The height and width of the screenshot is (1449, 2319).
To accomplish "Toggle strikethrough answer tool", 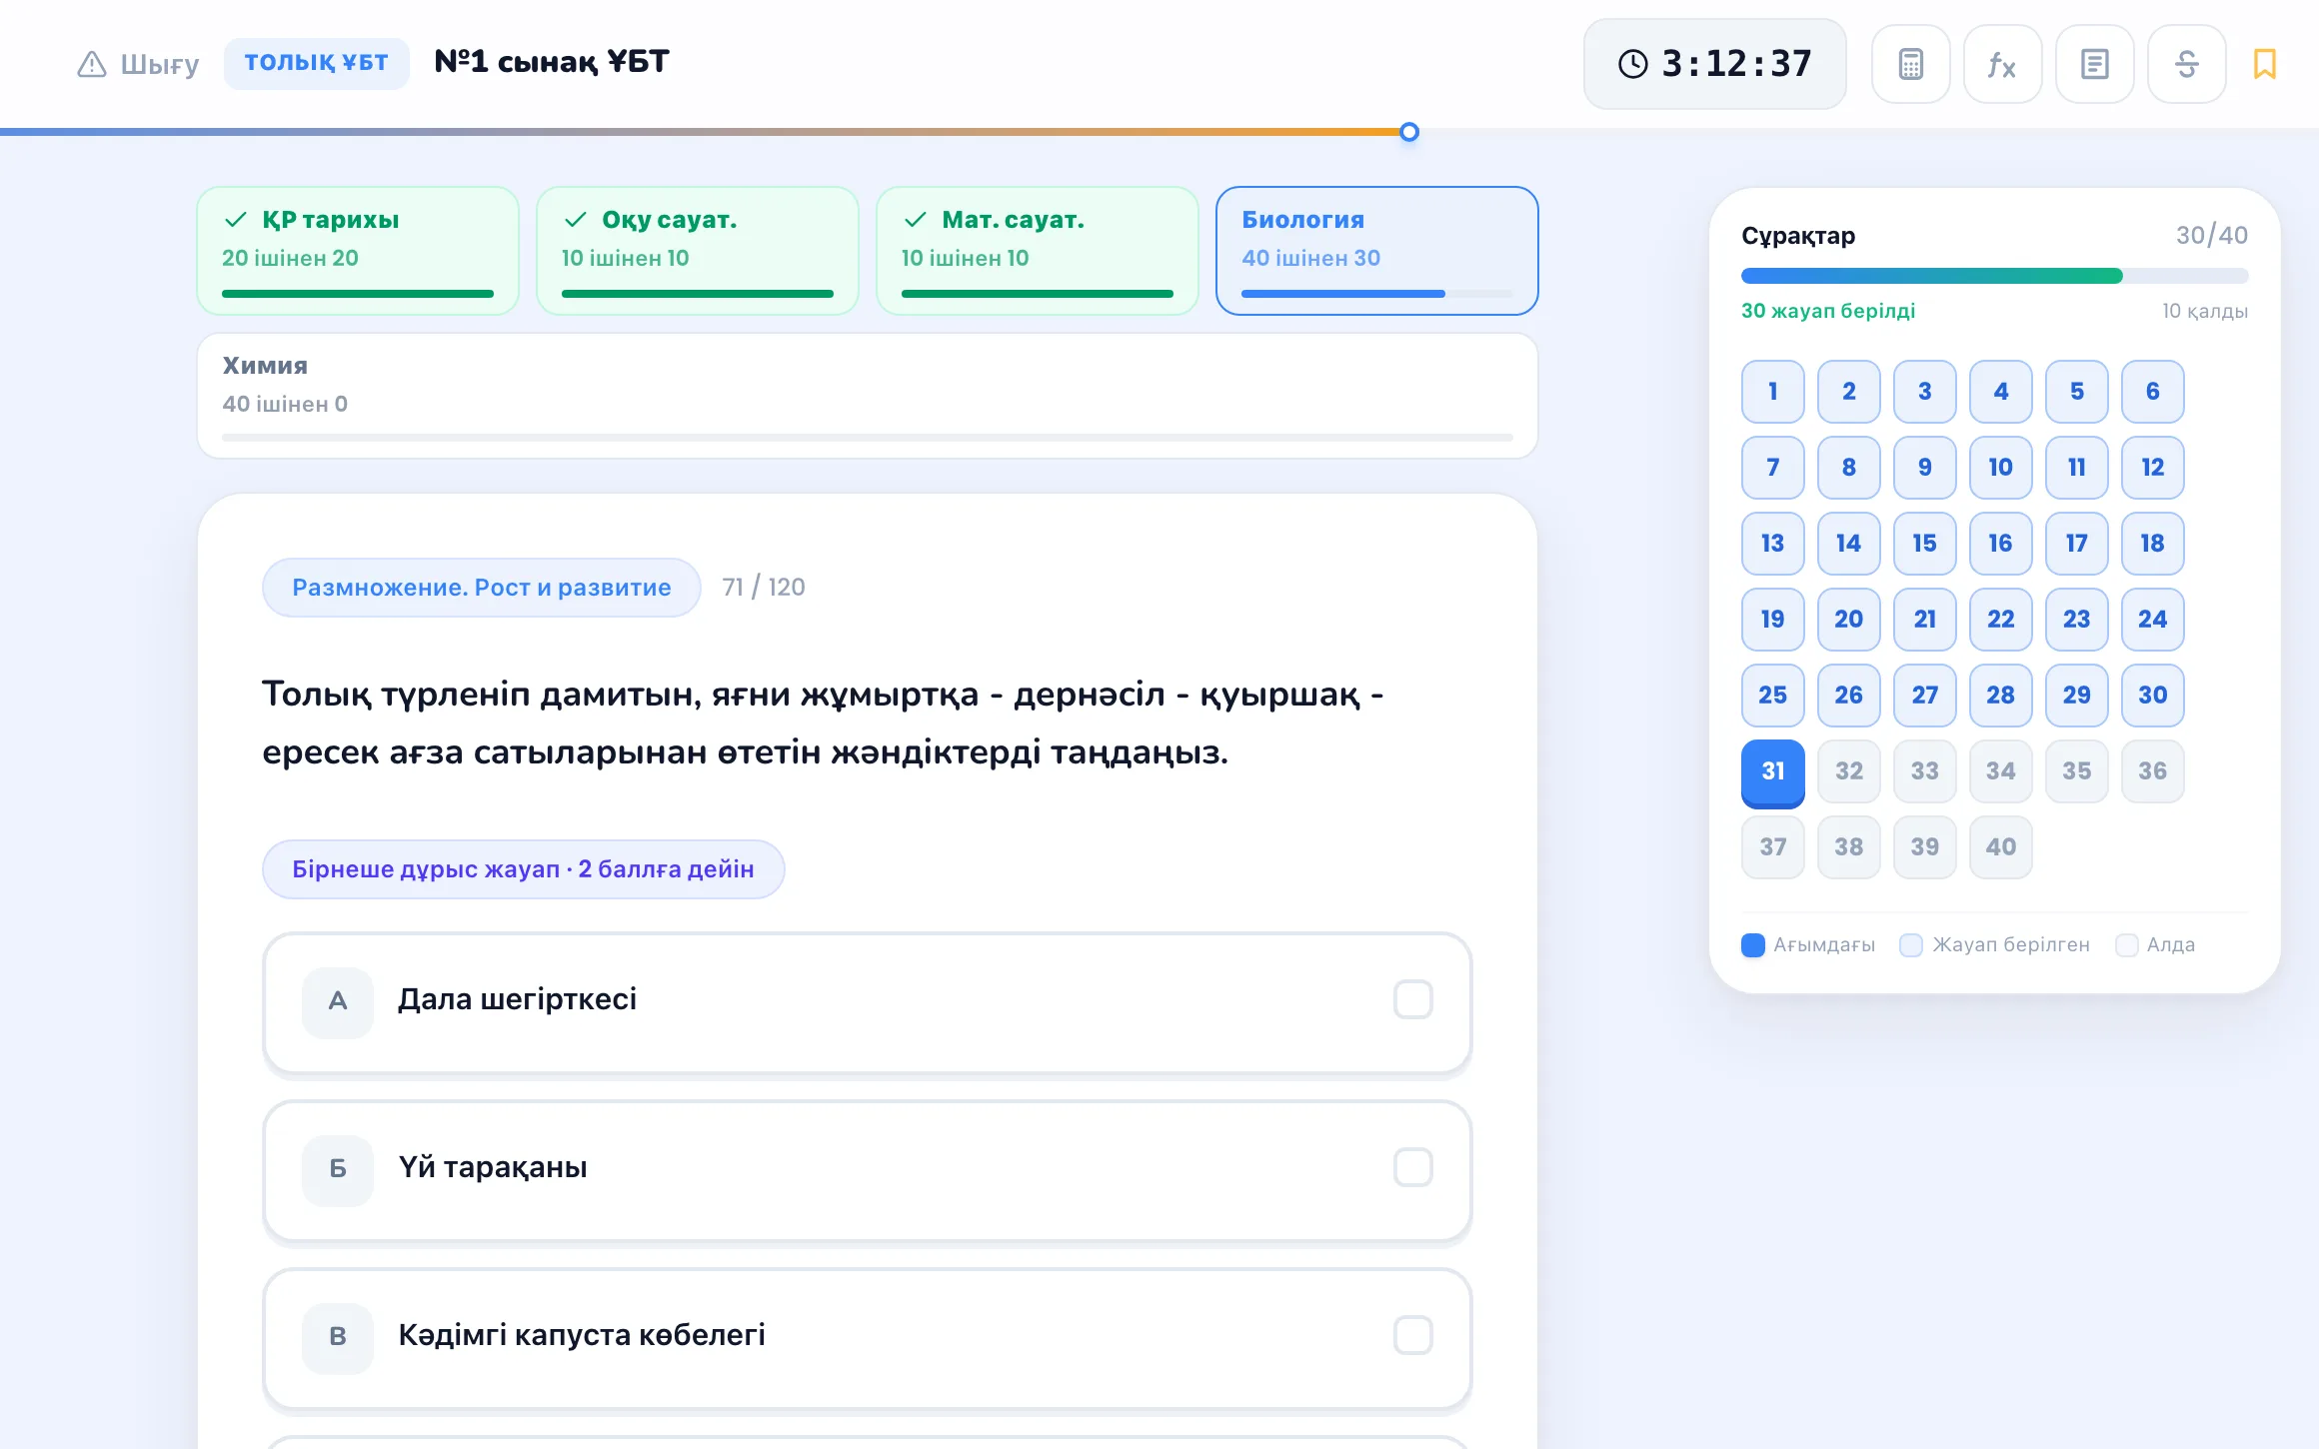I will [x=2186, y=64].
